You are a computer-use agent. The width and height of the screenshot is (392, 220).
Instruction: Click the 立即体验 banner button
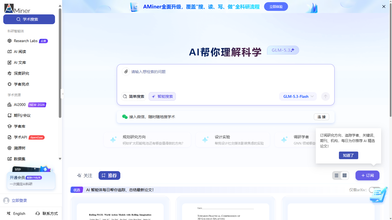(x=276, y=7)
